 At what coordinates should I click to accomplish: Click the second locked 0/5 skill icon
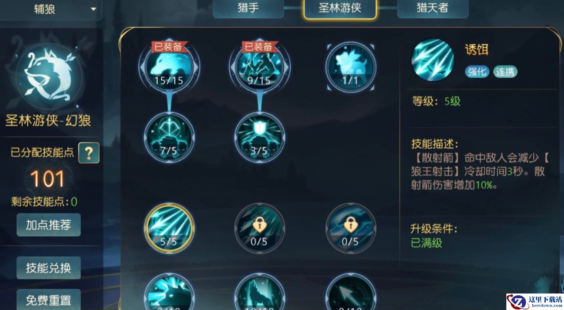coord(351,228)
